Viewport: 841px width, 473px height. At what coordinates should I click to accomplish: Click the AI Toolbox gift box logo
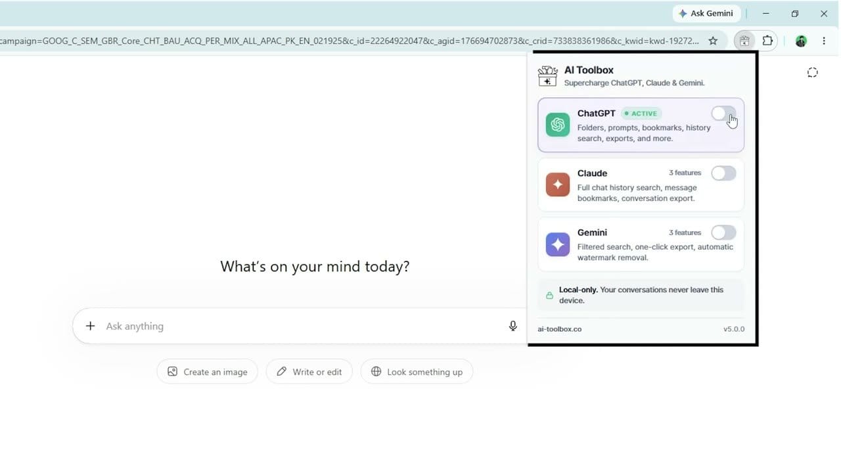pyautogui.click(x=547, y=76)
